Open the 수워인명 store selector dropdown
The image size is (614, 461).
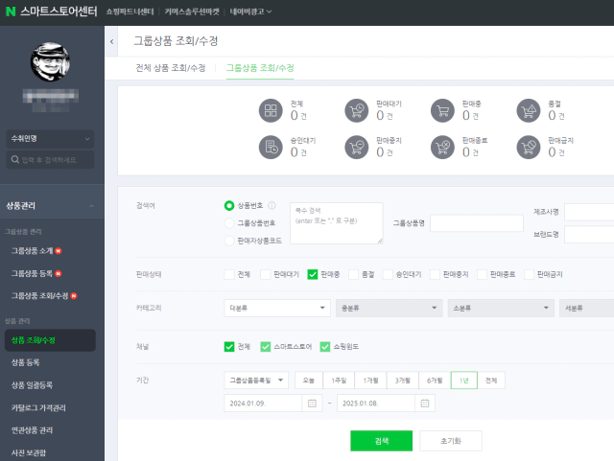pos(50,139)
